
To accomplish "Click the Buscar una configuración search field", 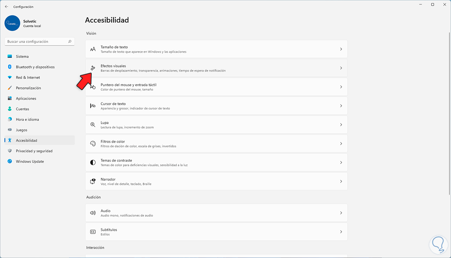I will click(36, 42).
